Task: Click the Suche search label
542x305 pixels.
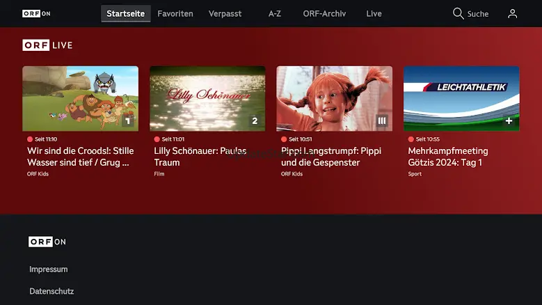Action: [x=478, y=14]
